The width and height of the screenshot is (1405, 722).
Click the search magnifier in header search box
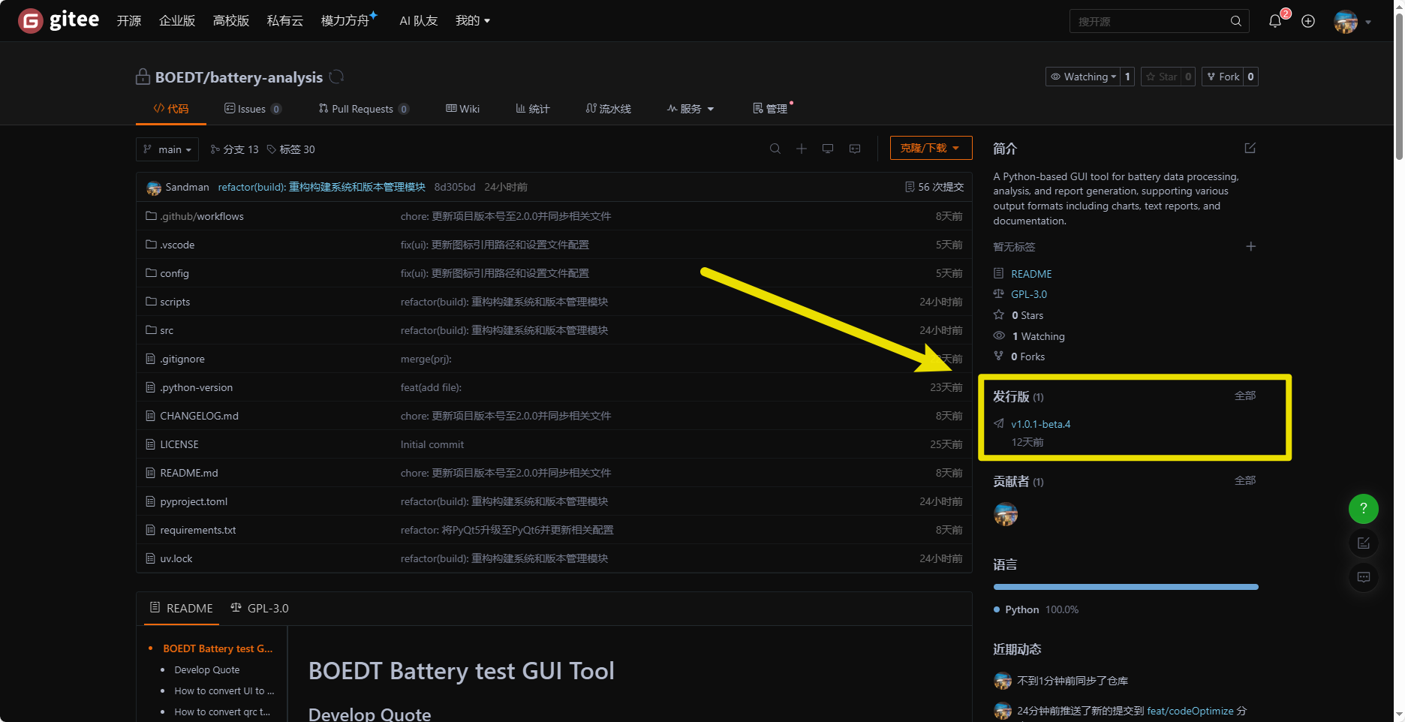(1235, 21)
